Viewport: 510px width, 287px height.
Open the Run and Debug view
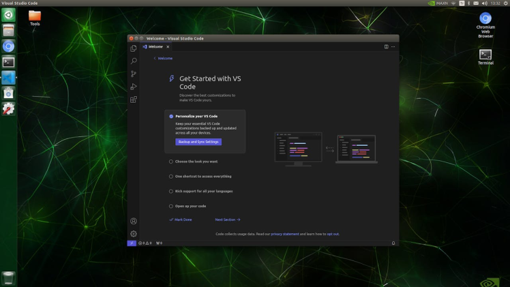[134, 87]
